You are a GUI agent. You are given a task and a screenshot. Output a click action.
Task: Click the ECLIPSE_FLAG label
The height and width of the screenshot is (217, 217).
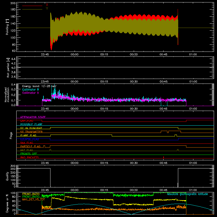click(x=30, y=139)
